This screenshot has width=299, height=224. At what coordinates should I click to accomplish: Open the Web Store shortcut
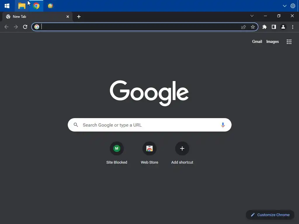pos(149,153)
